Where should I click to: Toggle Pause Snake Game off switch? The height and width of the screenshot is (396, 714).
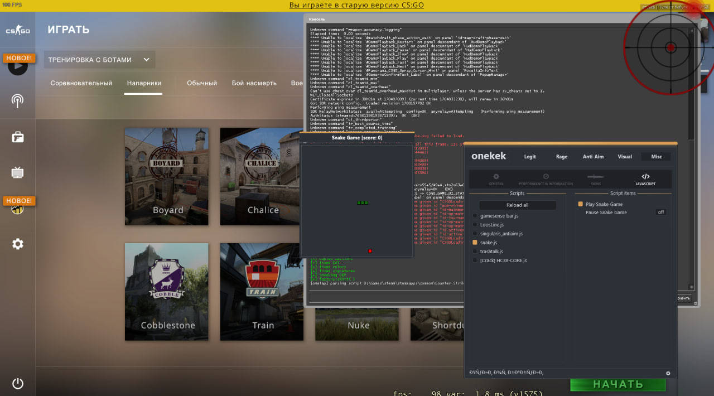[660, 213]
